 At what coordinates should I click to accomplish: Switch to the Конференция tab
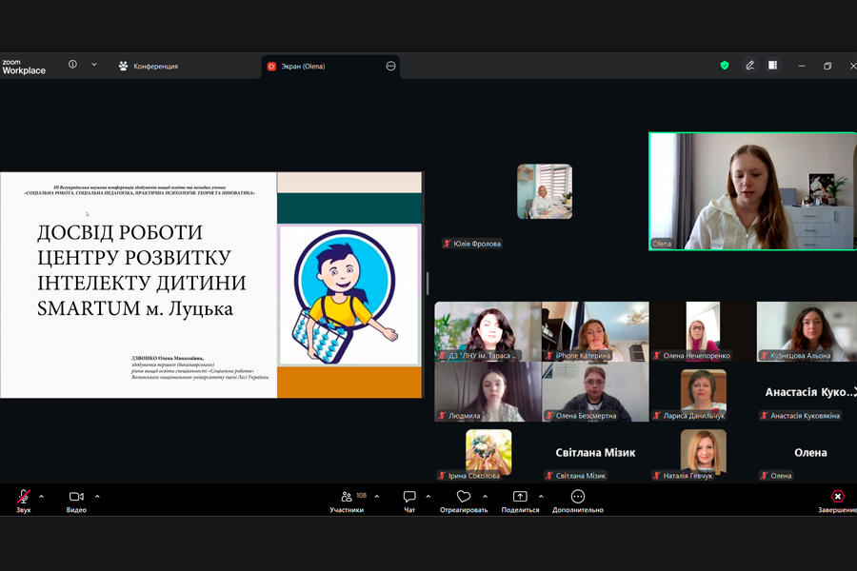click(149, 66)
